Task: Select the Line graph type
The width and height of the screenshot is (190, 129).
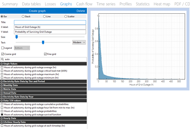Action: 44,16
